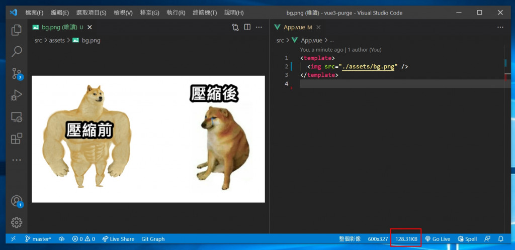The width and height of the screenshot is (515, 250).
Task: Open the 終端機(T) menu
Action: [x=205, y=13]
